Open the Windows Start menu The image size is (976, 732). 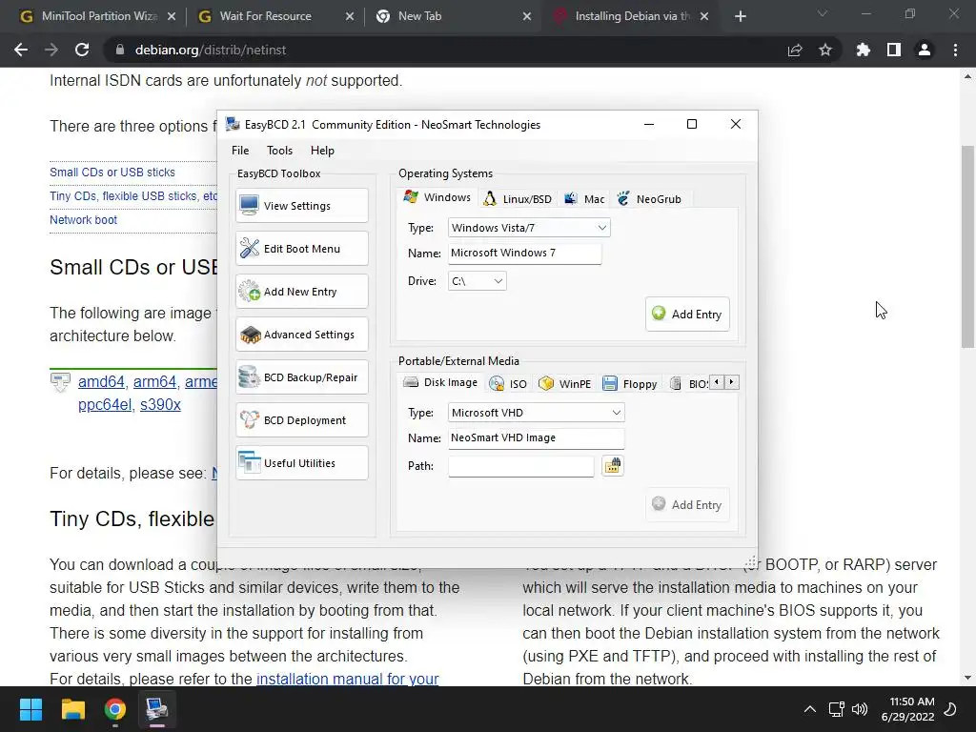click(x=30, y=709)
